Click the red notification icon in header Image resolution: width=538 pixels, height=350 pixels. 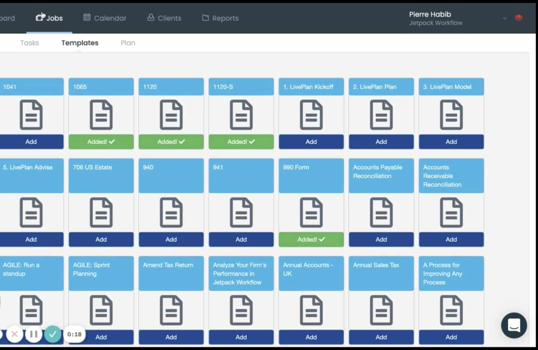click(518, 17)
